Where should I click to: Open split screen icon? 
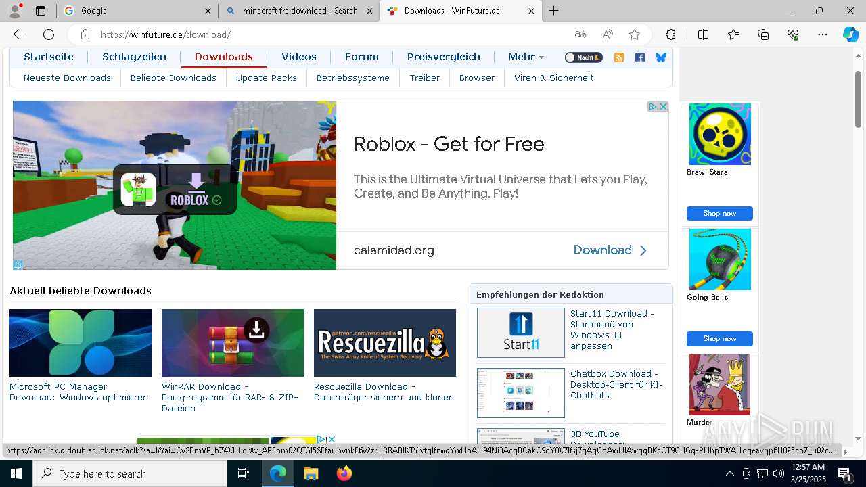(x=703, y=34)
